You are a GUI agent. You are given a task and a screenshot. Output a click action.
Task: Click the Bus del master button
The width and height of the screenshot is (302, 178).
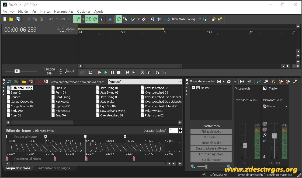tap(211, 160)
